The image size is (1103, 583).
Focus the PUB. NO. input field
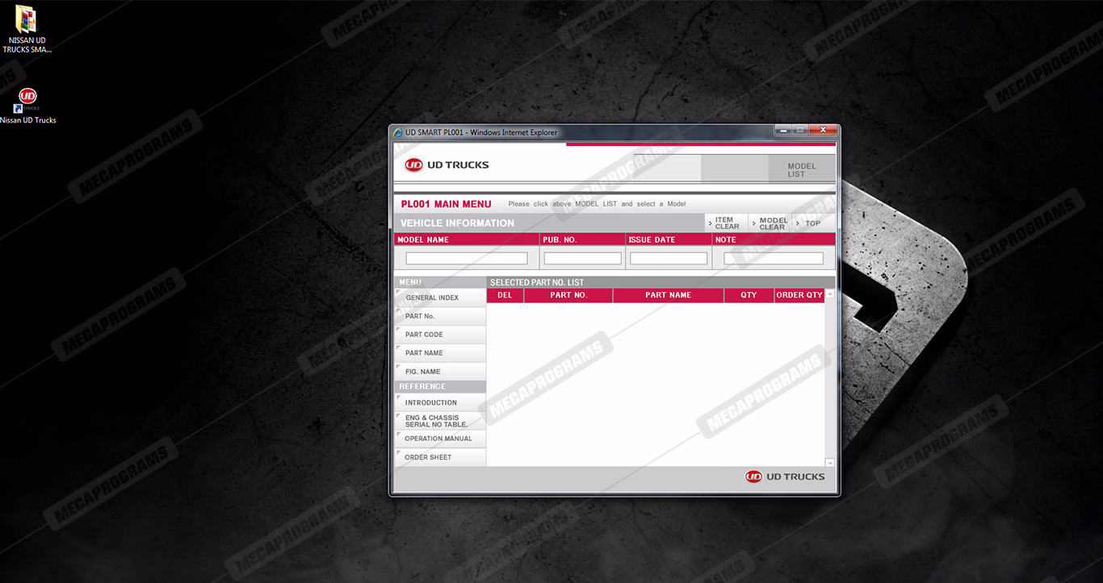(583, 259)
